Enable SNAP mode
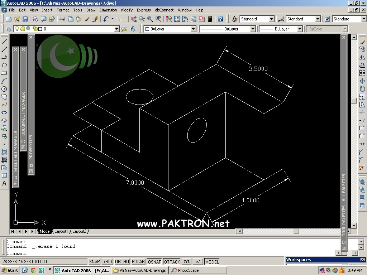The image size is (367, 275). [94, 261]
